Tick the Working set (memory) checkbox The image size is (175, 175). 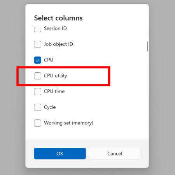37,123
